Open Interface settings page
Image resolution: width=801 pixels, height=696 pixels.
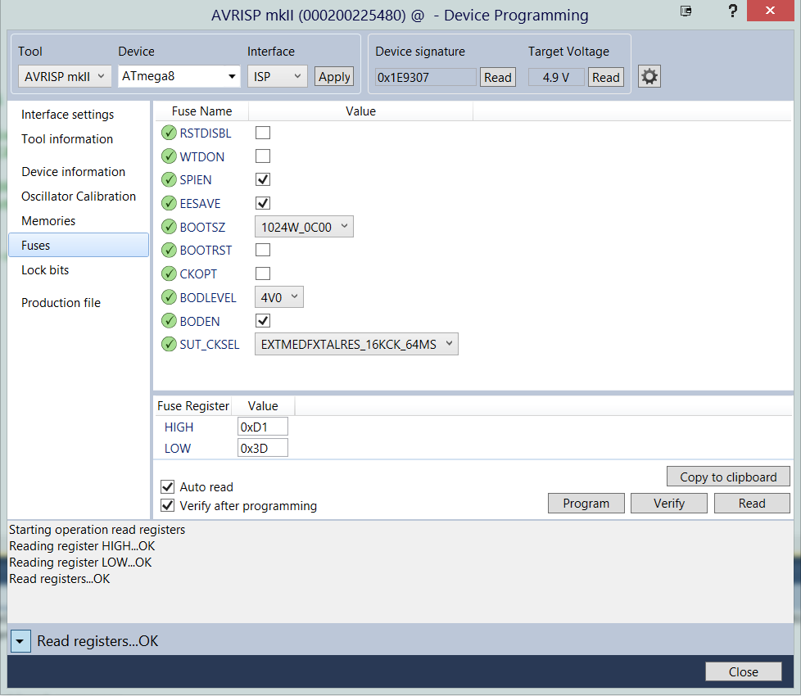click(x=67, y=115)
